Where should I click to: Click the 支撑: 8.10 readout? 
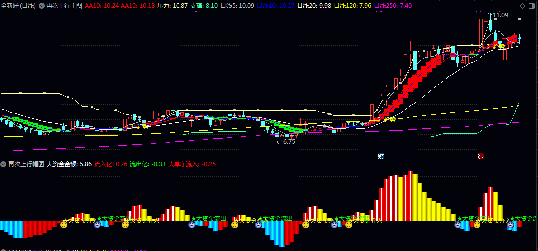[x=204, y=6]
